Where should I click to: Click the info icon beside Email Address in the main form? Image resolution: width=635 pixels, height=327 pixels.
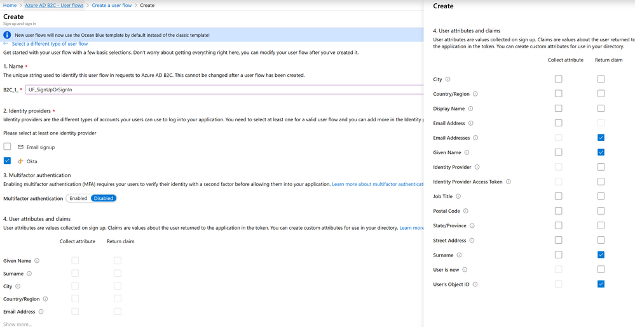tap(41, 312)
